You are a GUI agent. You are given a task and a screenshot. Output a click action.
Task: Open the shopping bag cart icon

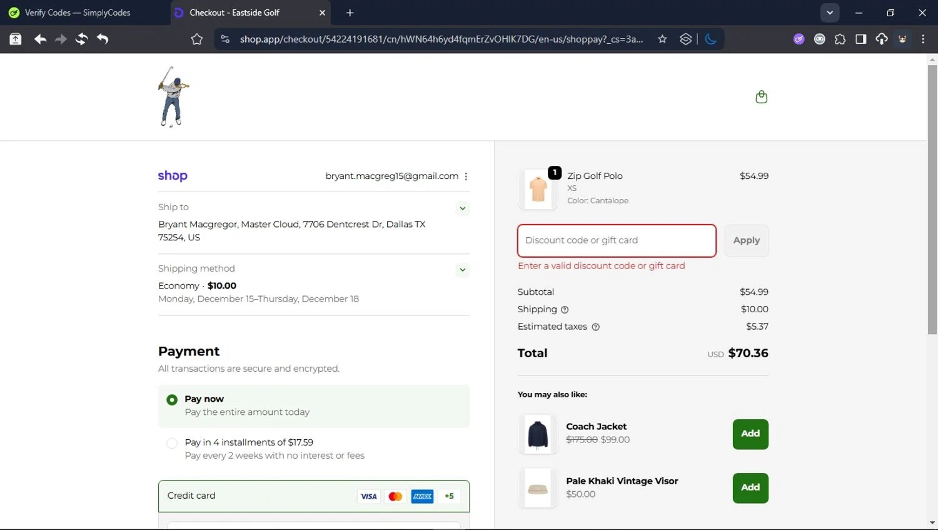[x=761, y=96]
